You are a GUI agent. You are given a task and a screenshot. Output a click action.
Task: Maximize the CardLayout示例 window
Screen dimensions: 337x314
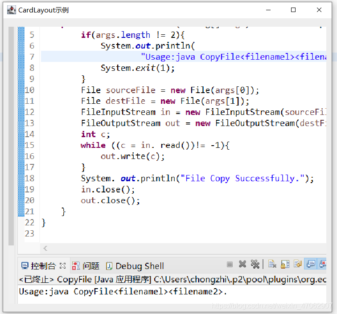(293, 10)
